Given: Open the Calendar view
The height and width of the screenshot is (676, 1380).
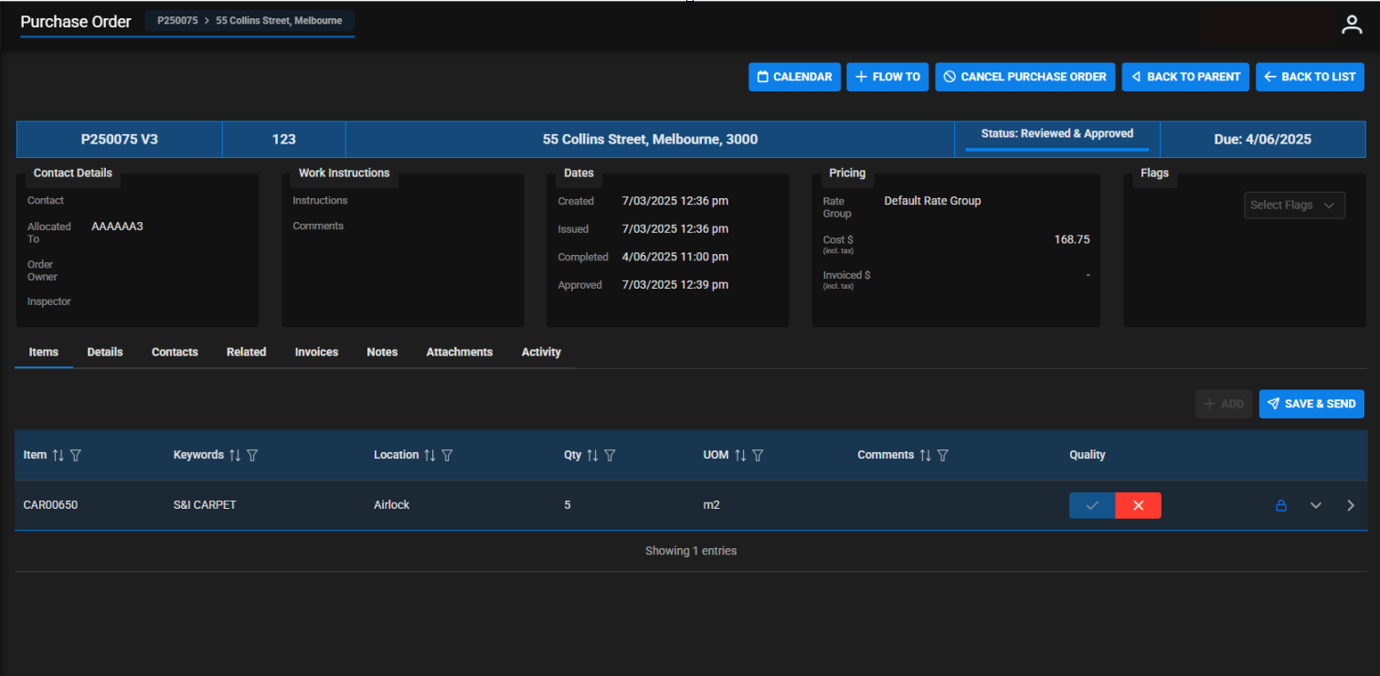Looking at the screenshot, I should [793, 77].
